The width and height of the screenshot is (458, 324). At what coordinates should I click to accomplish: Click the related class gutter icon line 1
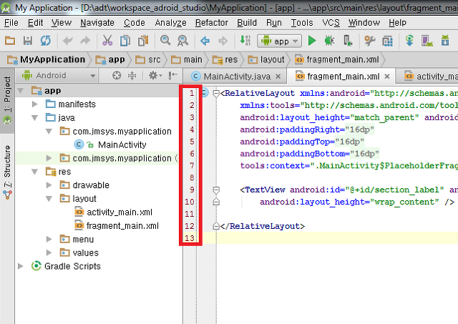coord(205,93)
